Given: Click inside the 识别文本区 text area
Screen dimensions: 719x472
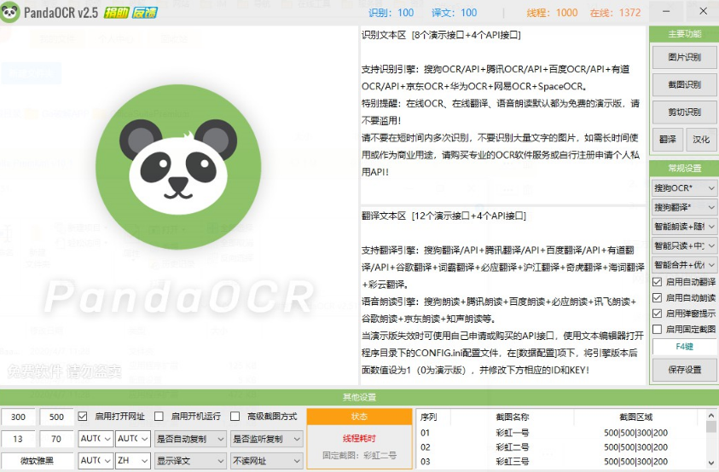Looking at the screenshot, I should (502, 114).
